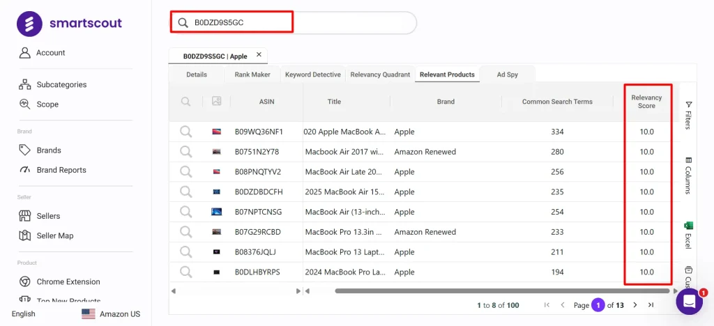
Task: Switch to the Relevancy Quadrant tab
Action: coord(380,75)
